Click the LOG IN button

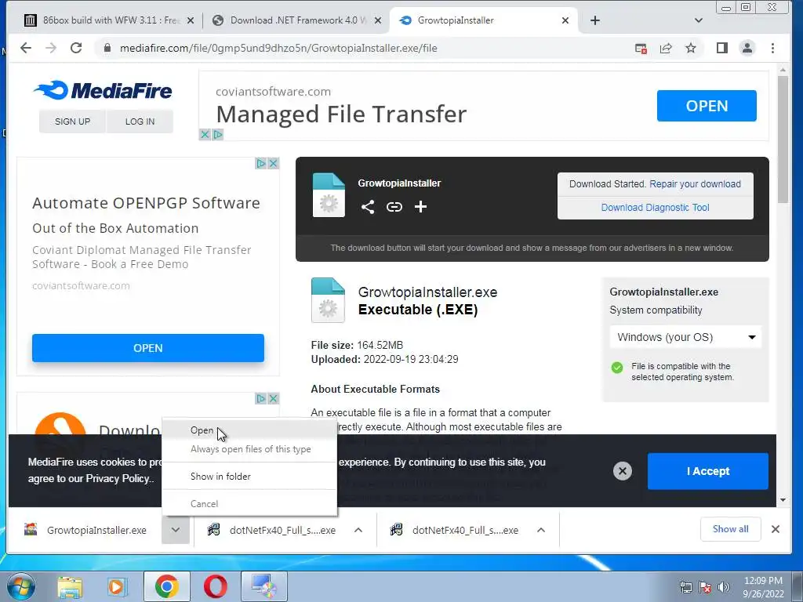click(x=140, y=121)
